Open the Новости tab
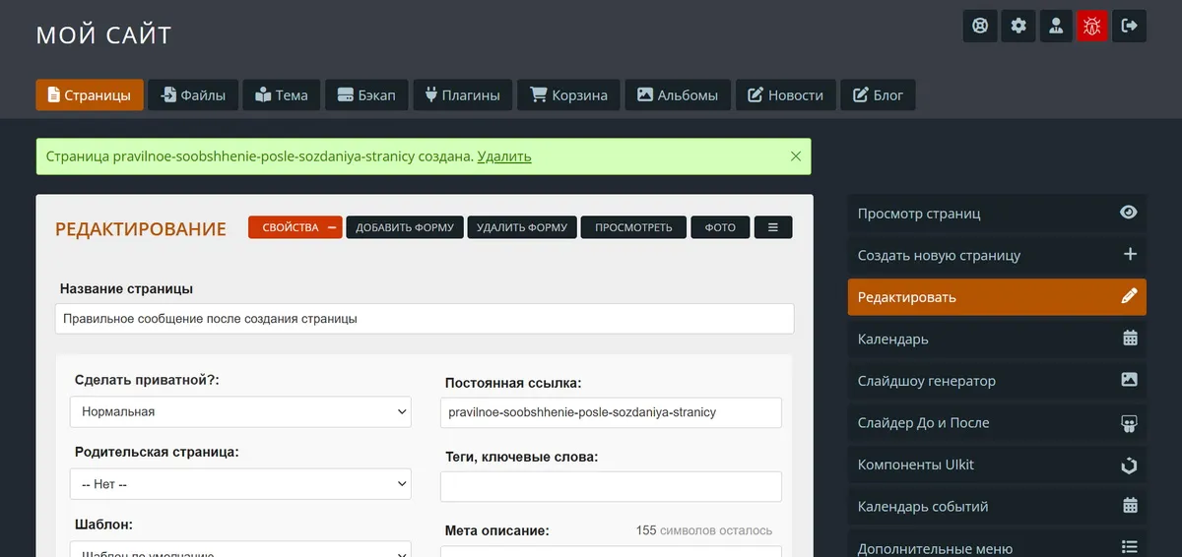 click(x=786, y=95)
